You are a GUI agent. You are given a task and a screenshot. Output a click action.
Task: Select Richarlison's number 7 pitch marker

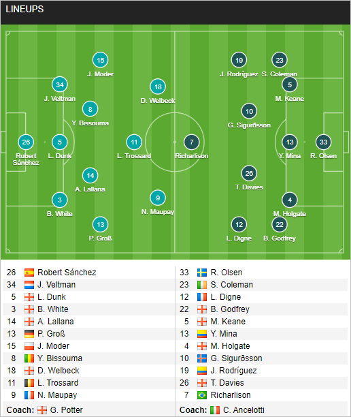point(191,142)
